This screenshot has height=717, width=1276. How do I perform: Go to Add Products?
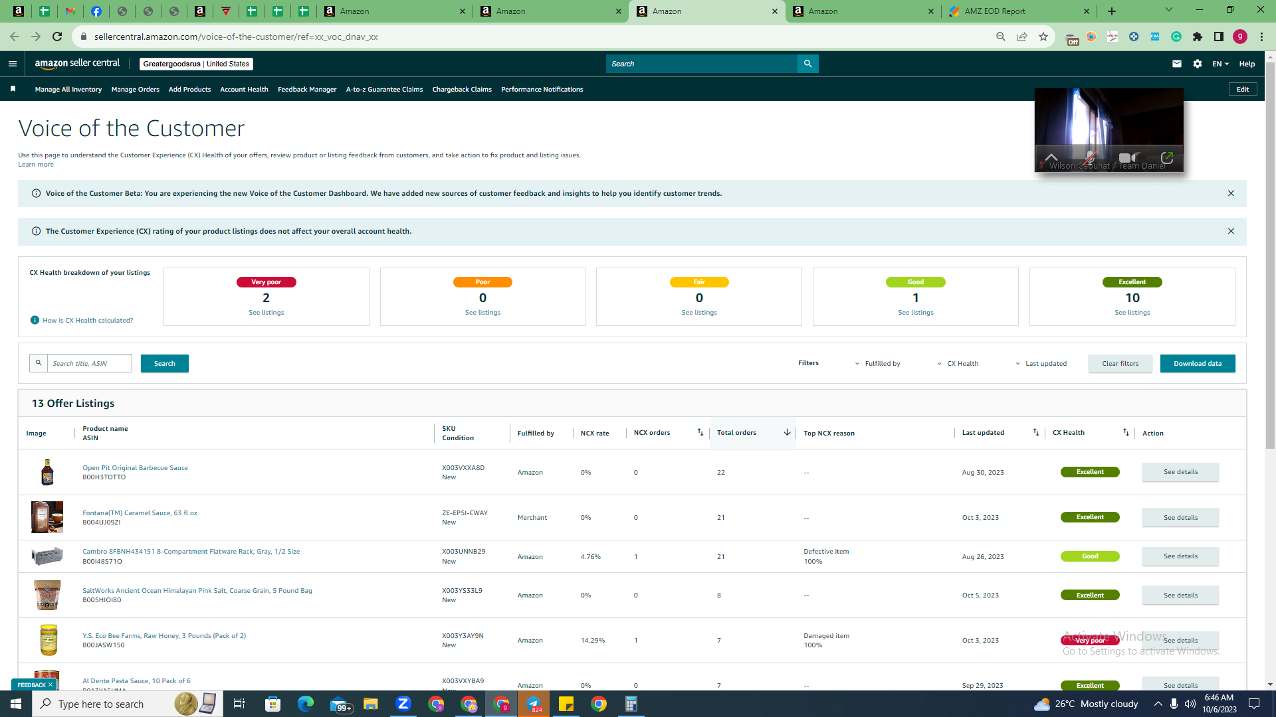pos(189,90)
